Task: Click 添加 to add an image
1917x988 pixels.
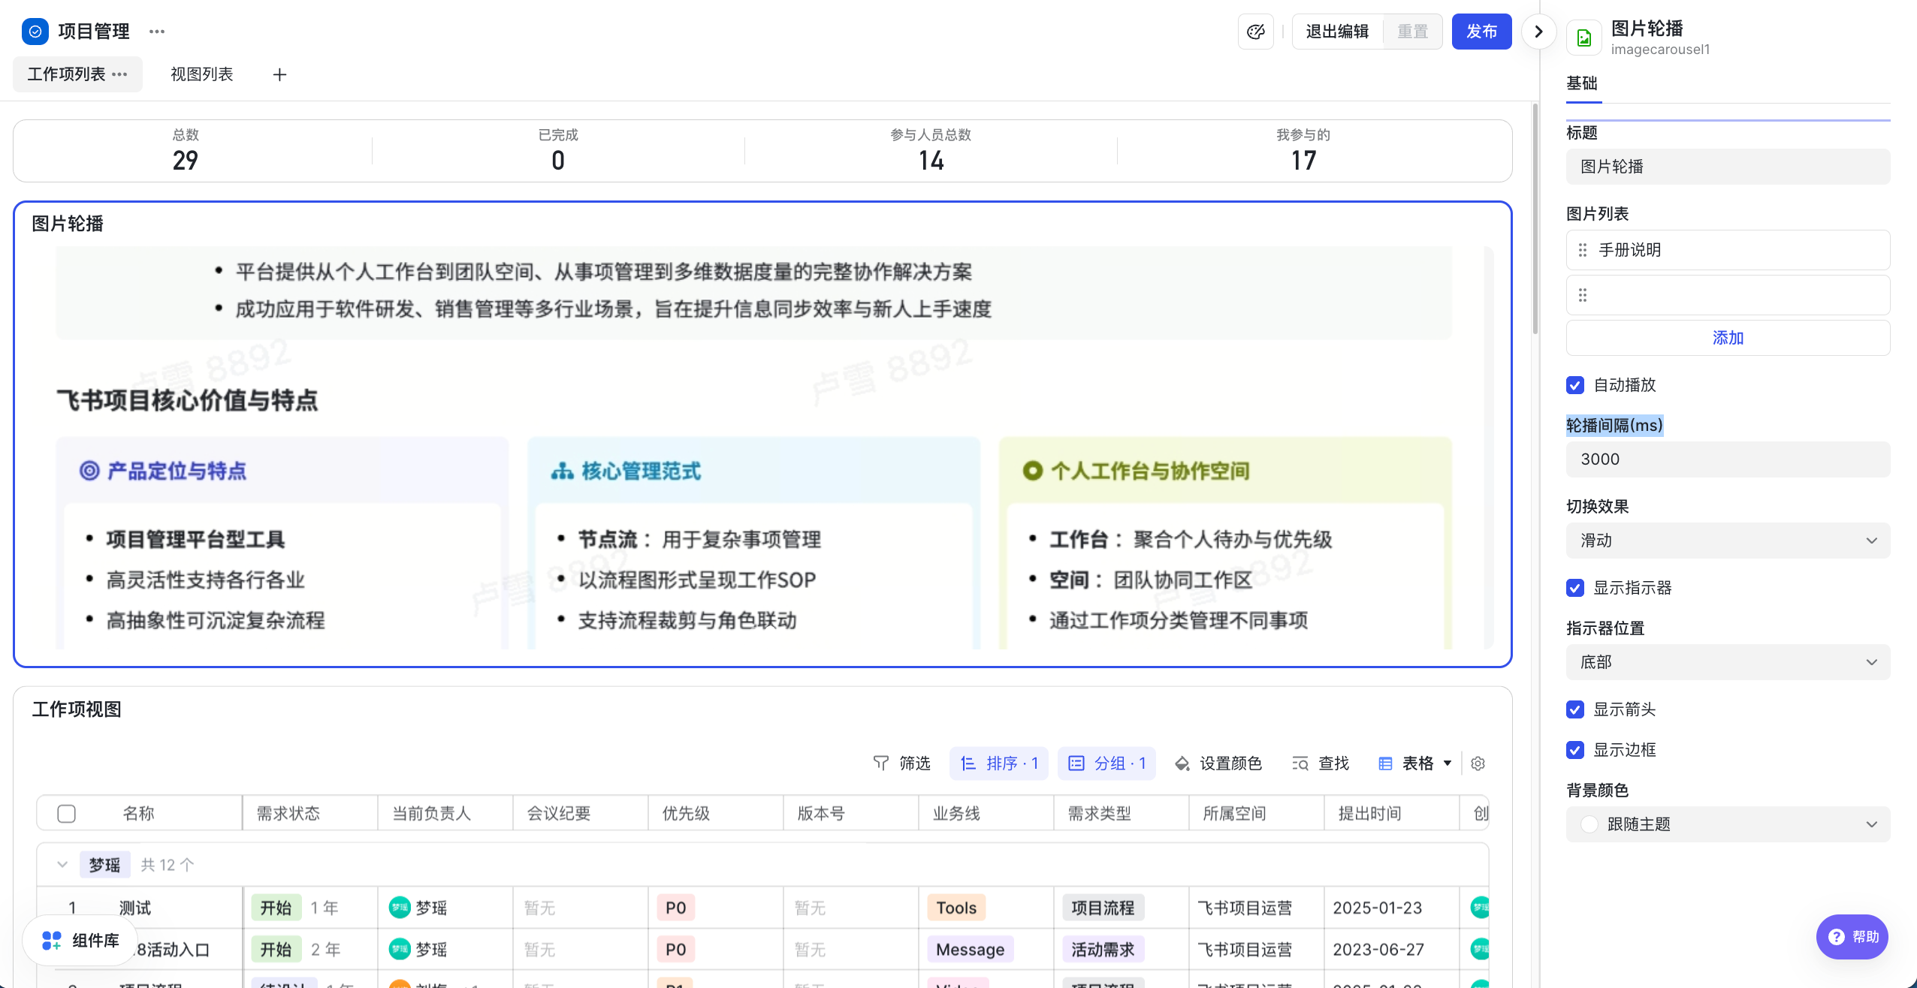Action: [x=1728, y=338]
